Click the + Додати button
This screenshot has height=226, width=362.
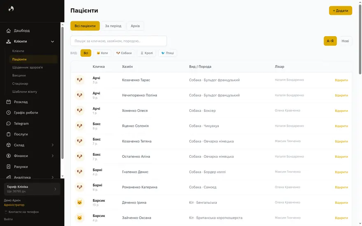(x=341, y=11)
